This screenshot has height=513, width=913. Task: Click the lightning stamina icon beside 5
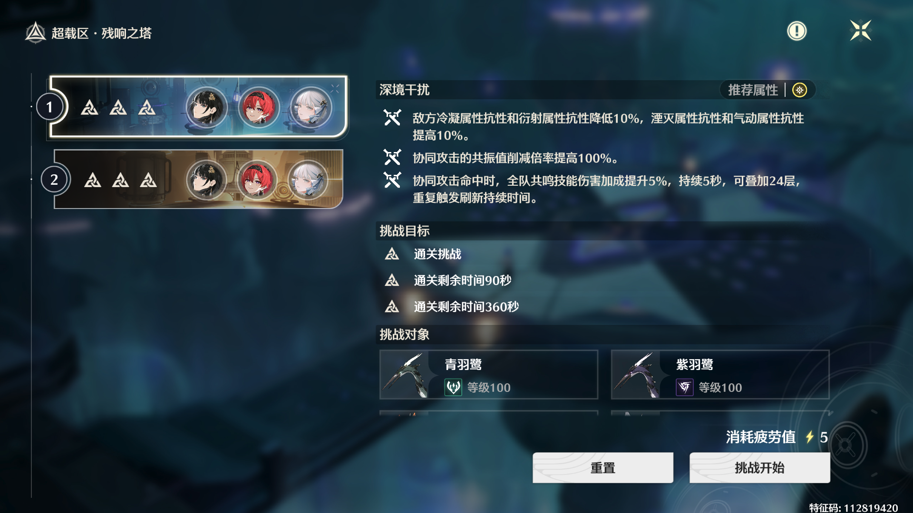[x=809, y=437]
